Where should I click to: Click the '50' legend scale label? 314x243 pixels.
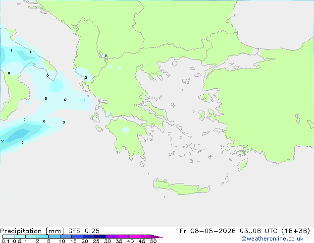(153, 241)
